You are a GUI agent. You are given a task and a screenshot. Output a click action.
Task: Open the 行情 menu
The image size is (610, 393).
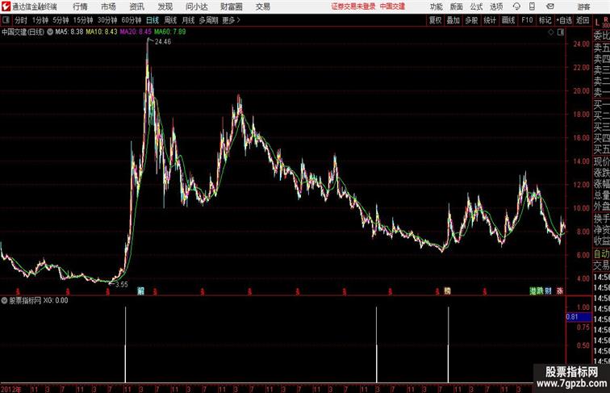click(80, 6)
